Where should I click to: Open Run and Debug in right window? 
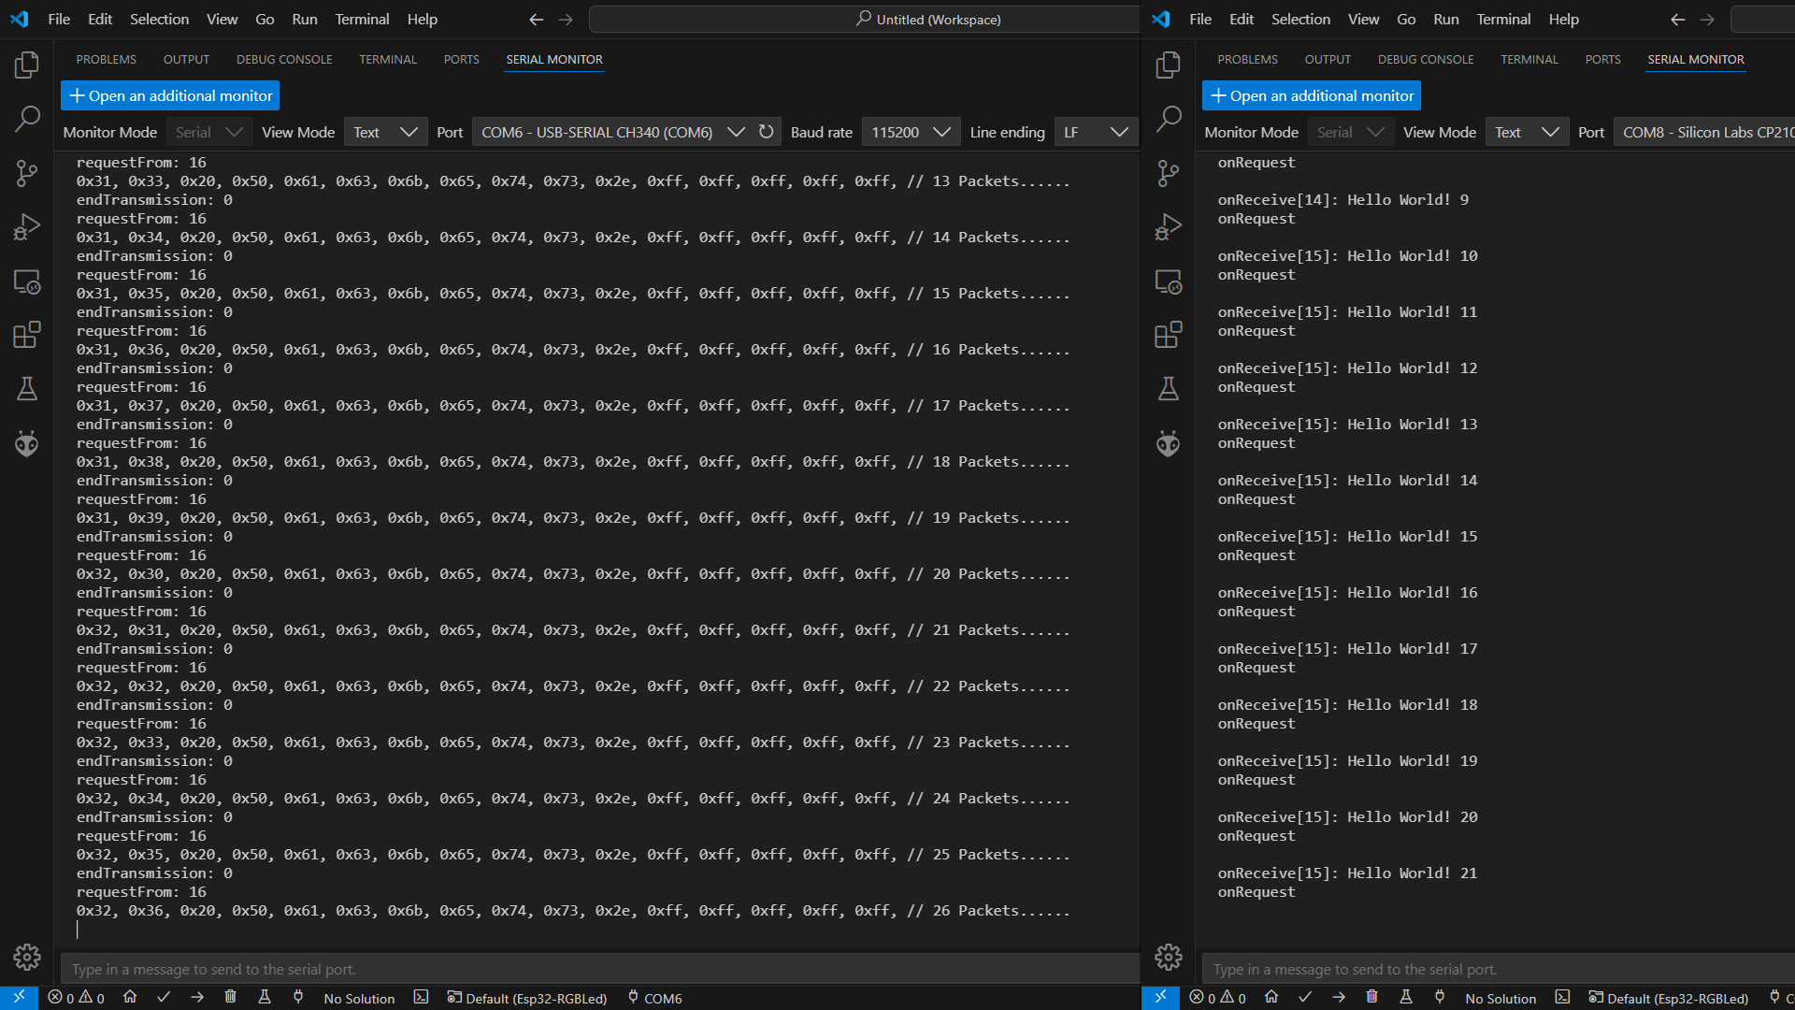point(1169,227)
